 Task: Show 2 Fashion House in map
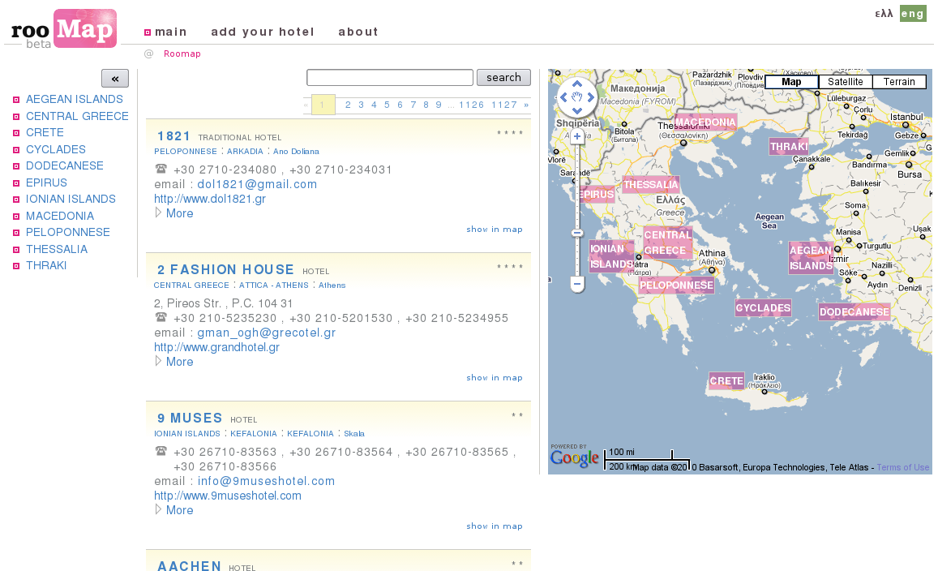[x=495, y=378]
